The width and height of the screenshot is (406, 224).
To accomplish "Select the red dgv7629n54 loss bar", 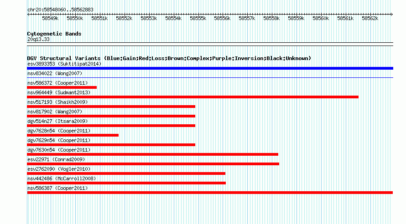I will tap(111, 145).
